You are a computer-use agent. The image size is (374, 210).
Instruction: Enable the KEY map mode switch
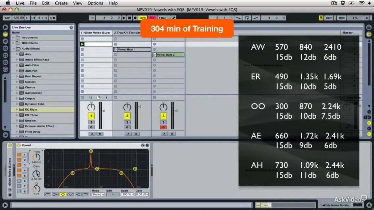click(329, 18)
